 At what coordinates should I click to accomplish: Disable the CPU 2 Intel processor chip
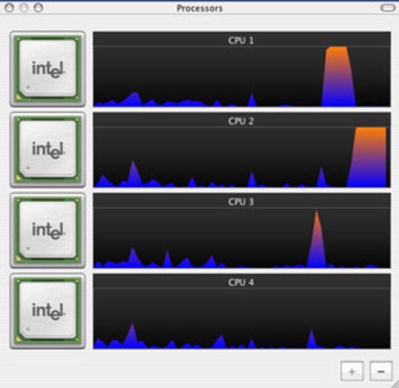(47, 149)
